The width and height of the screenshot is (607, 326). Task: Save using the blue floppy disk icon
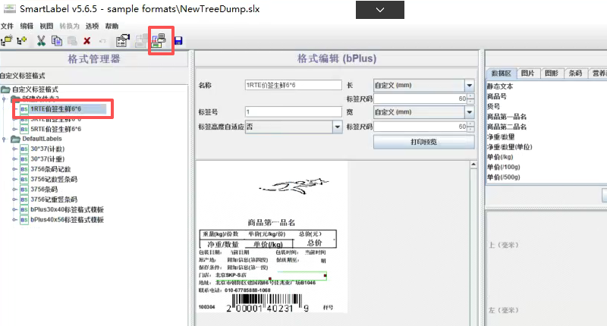[x=178, y=40]
